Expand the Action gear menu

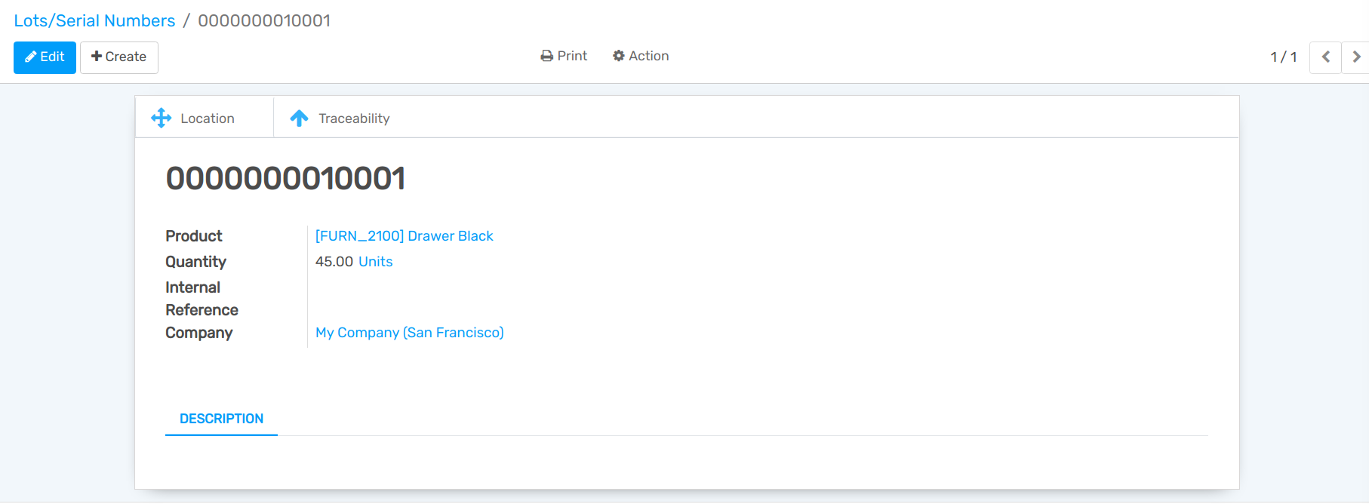(x=641, y=56)
